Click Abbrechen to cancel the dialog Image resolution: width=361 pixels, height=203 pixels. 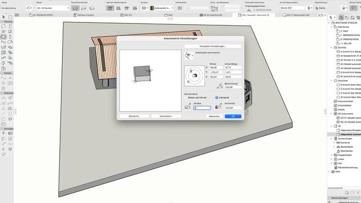coord(214,117)
